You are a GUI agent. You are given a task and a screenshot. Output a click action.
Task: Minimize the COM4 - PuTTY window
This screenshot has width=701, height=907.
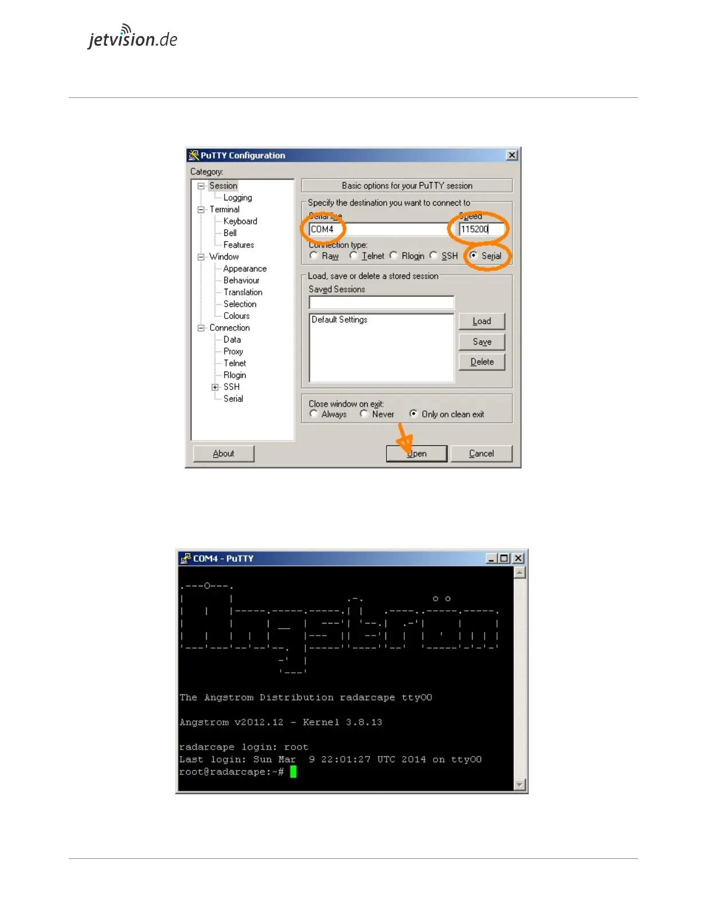click(491, 558)
